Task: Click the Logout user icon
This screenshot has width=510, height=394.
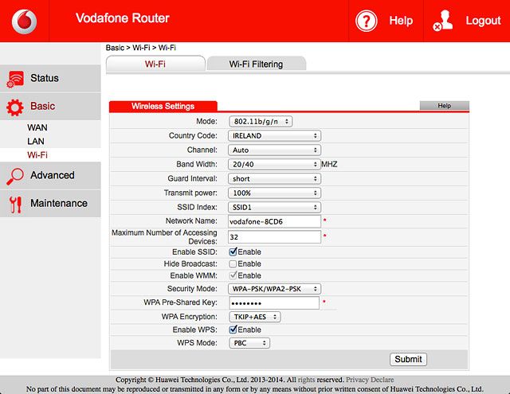Action: point(443,21)
